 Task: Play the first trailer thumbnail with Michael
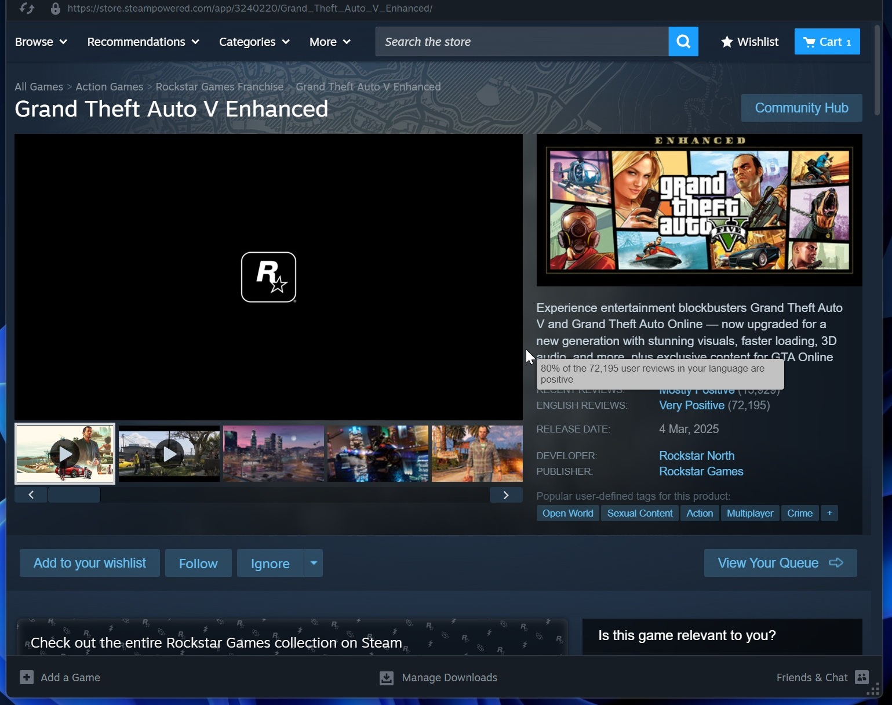pyautogui.click(x=65, y=453)
